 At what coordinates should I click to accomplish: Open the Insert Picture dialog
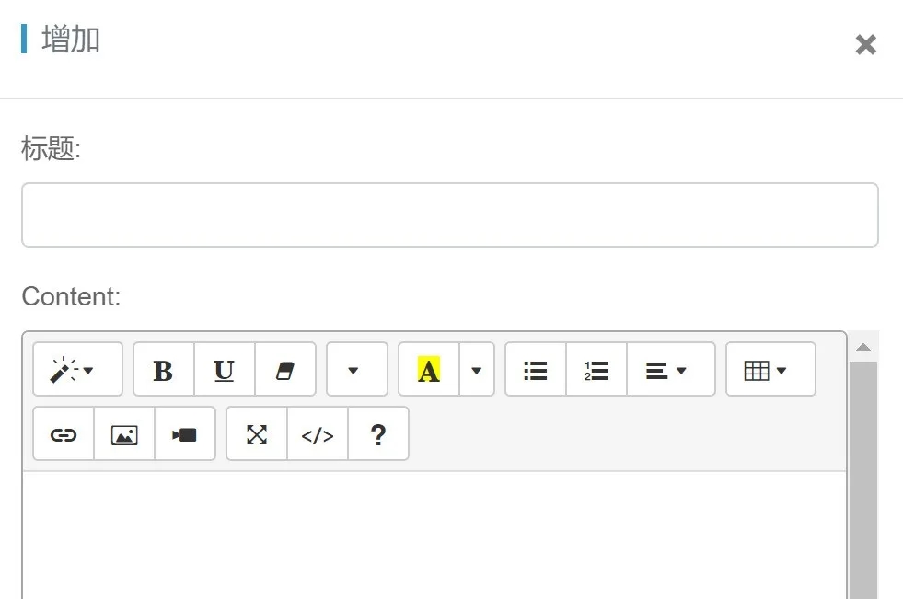124,434
